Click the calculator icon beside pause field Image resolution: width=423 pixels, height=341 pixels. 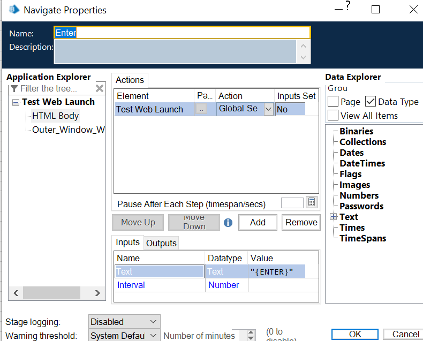click(x=312, y=202)
